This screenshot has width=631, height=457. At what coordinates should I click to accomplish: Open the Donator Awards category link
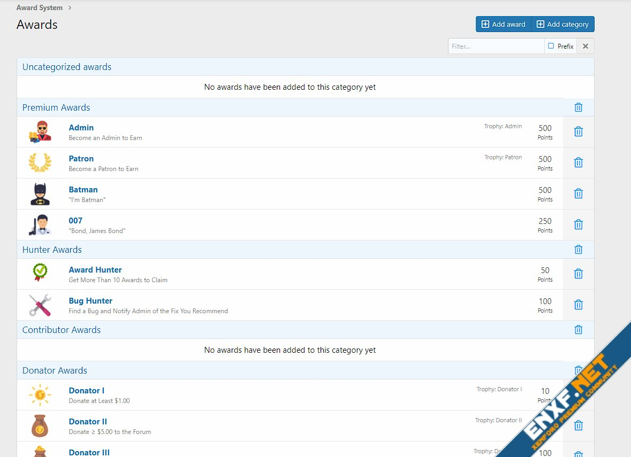[x=55, y=370]
